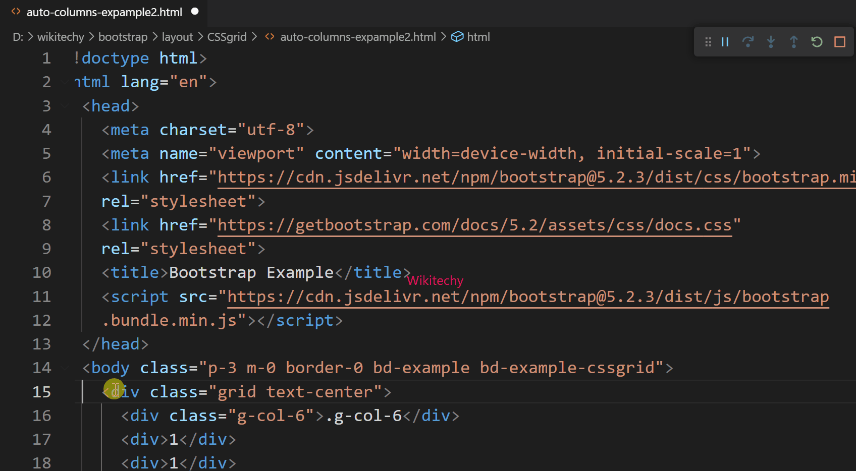The width and height of the screenshot is (856, 471).
Task: Step out using the upward debug arrow
Action: [793, 42]
